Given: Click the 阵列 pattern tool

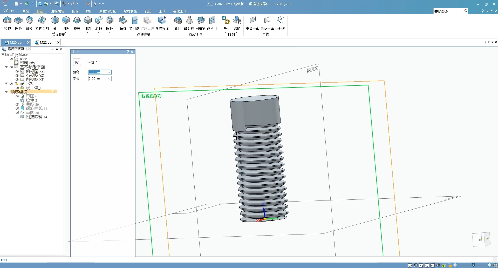Looking at the screenshot, I should click(226, 23).
